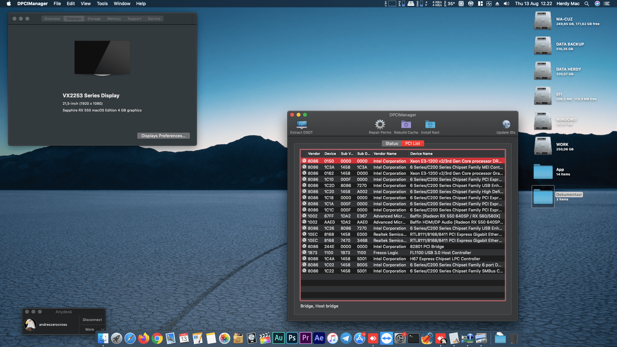Open Adobe After Effects from the dock
The image size is (617, 347).
pos(319,338)
